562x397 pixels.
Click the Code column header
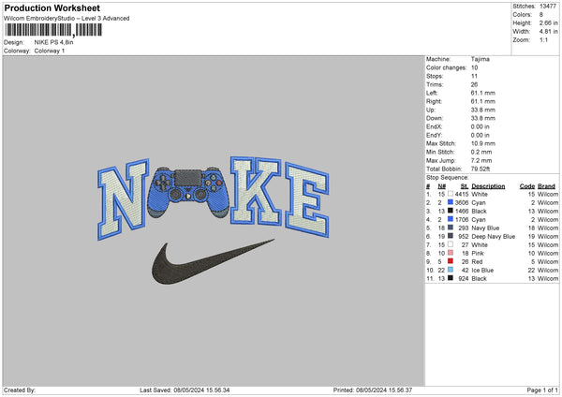[527, 186]
